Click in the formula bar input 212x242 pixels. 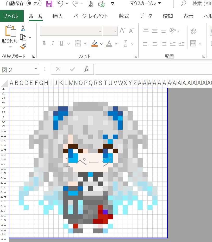[153, 69]
